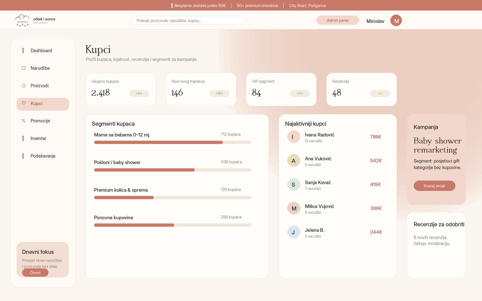Click the 712 kupaca count
This screenshot has width=482, height=301.
[231, 134]
